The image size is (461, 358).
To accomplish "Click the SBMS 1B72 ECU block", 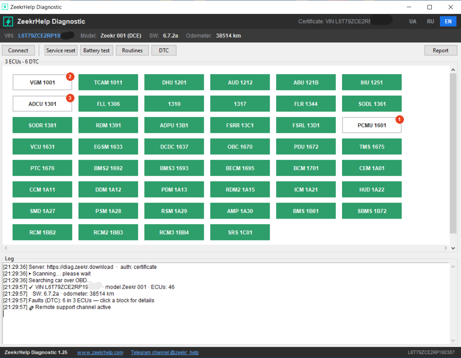I will tap(372, 211).
